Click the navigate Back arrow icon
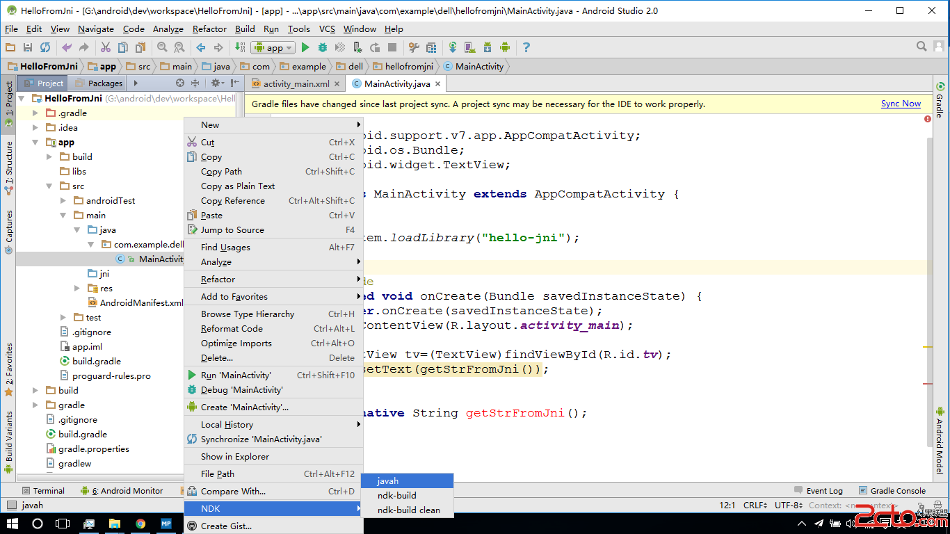950x534 pixels. (201, 47)
